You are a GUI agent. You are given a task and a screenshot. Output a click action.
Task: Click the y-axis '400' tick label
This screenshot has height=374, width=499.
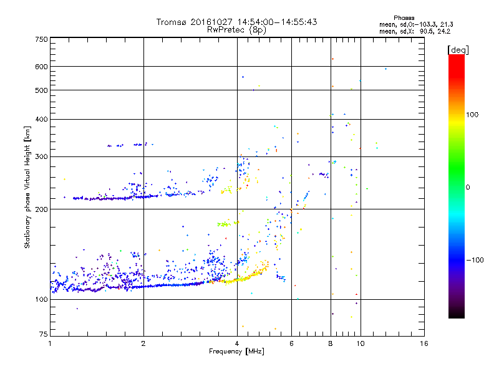pos(41,119)
